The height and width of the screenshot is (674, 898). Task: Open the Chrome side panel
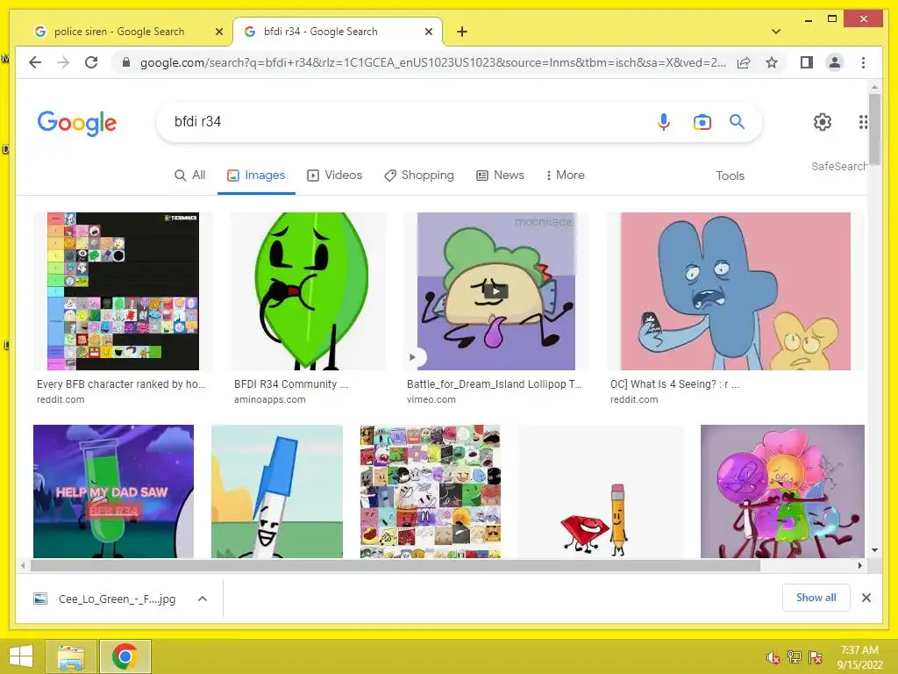[x=807, y=62]
